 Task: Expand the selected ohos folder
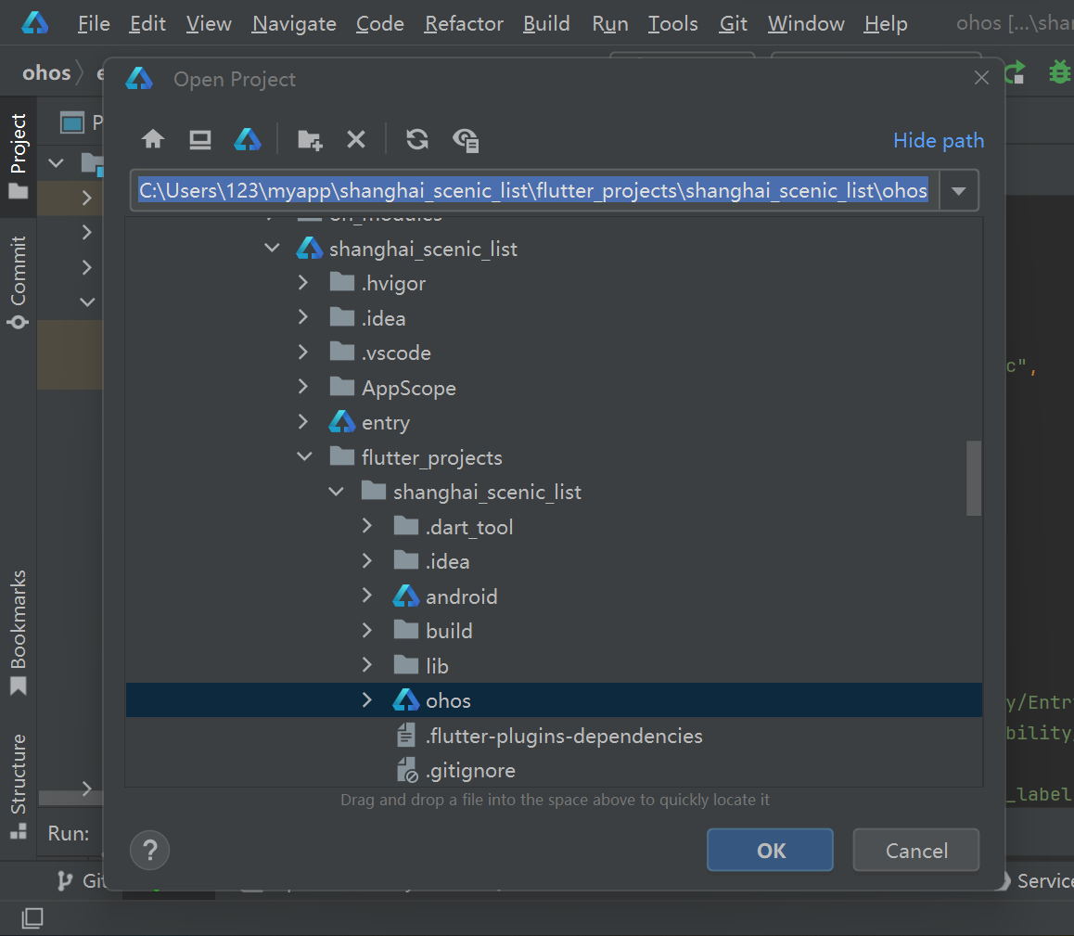[x=367, y=699]
